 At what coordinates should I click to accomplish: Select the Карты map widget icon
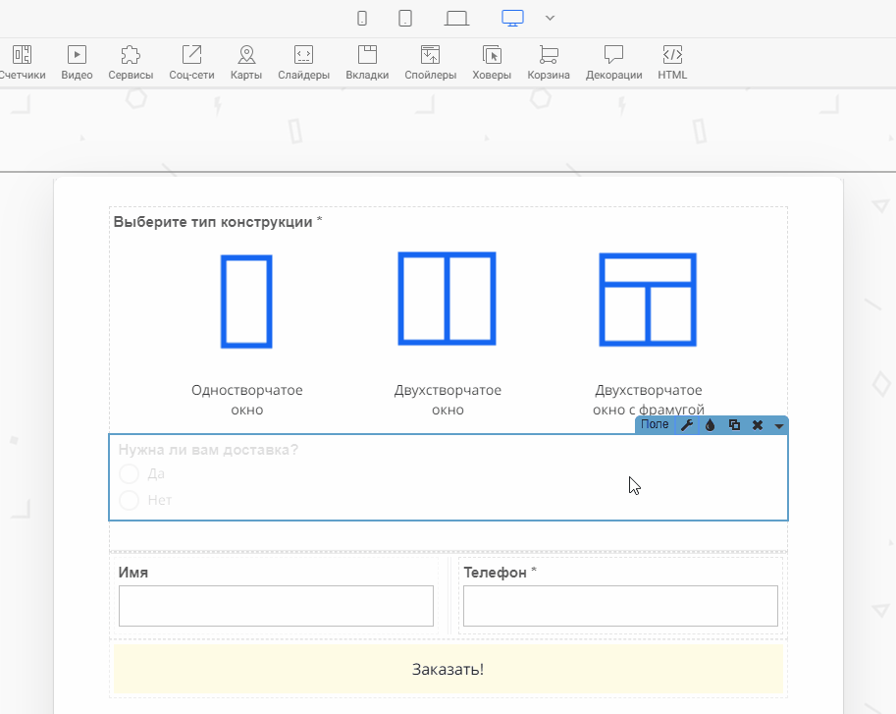pos(246,61)
